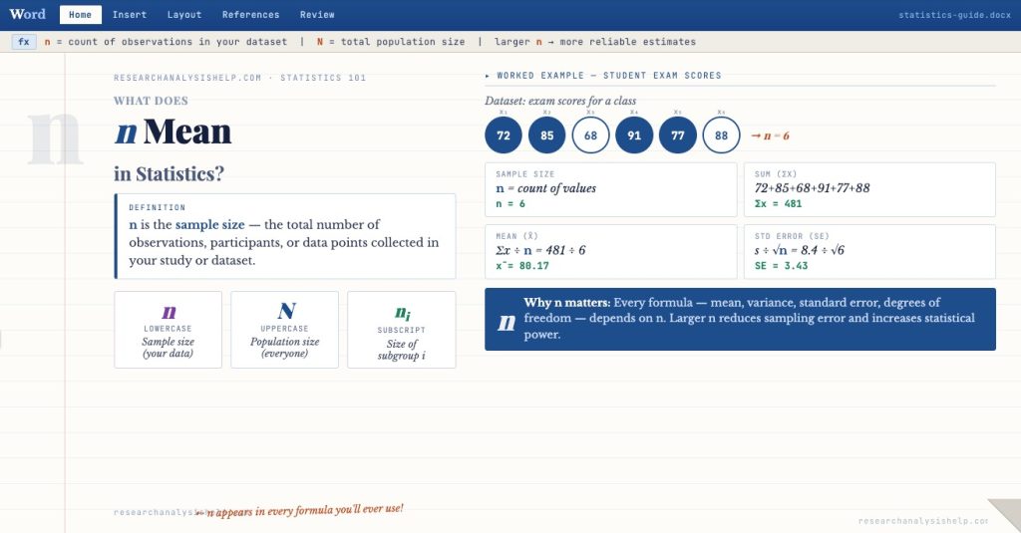The width and height of the screenshot is (1021, 533).
Task: Click the Definition text box
Action: point(286,236)
